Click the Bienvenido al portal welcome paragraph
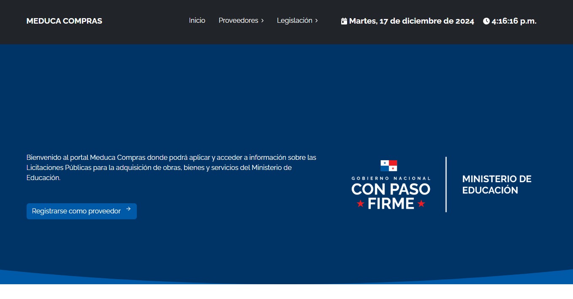The width and height of the screenshot is (573, 299). (171, 168)
